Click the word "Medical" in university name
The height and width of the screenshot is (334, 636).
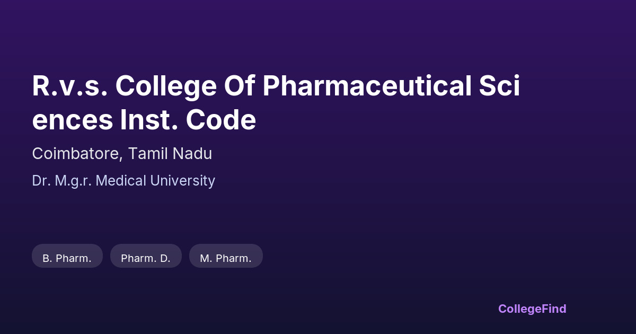121,181
